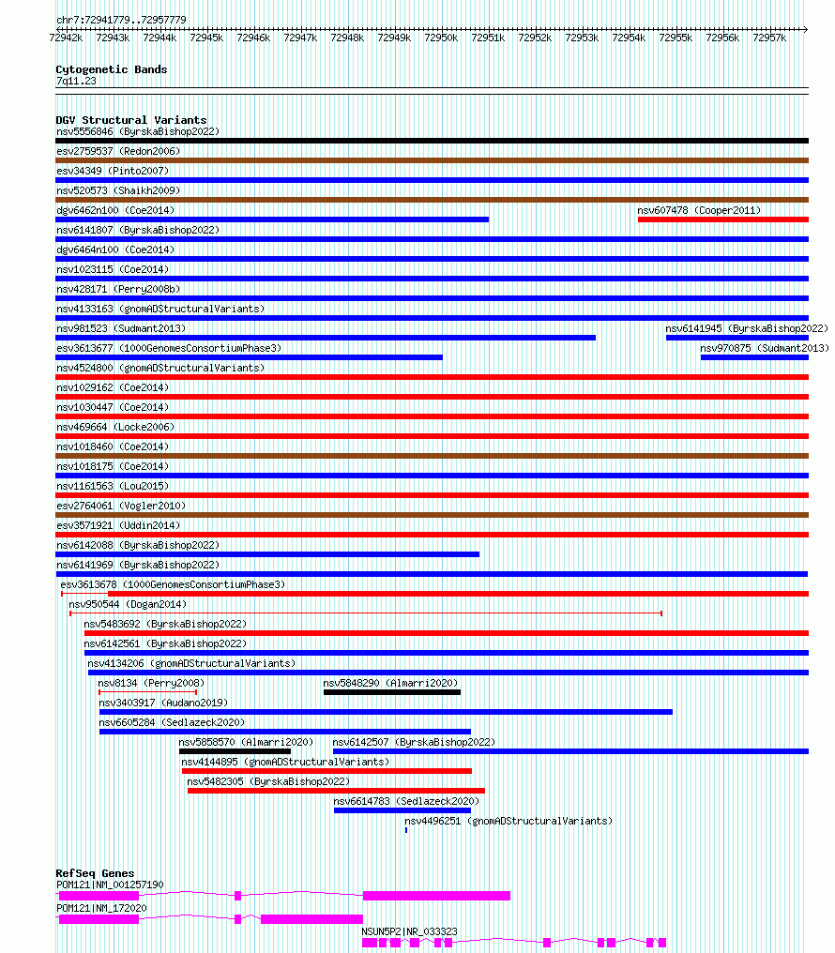Click the large magenta exon of POM121|NM_001257190
835x953 pixels.
click(x=436, y=895)
